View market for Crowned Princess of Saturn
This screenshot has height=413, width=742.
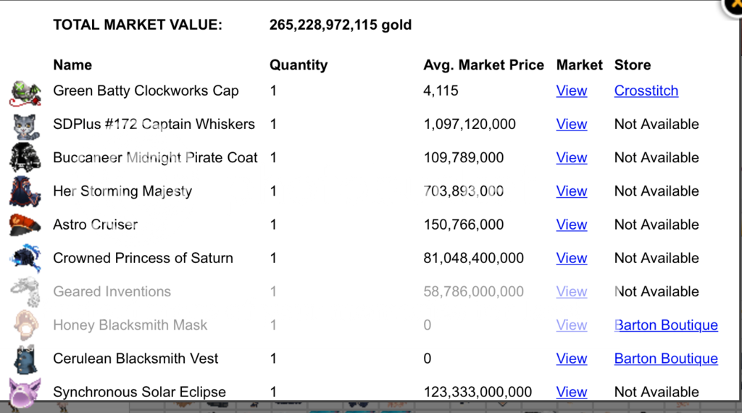click(572, 258)
